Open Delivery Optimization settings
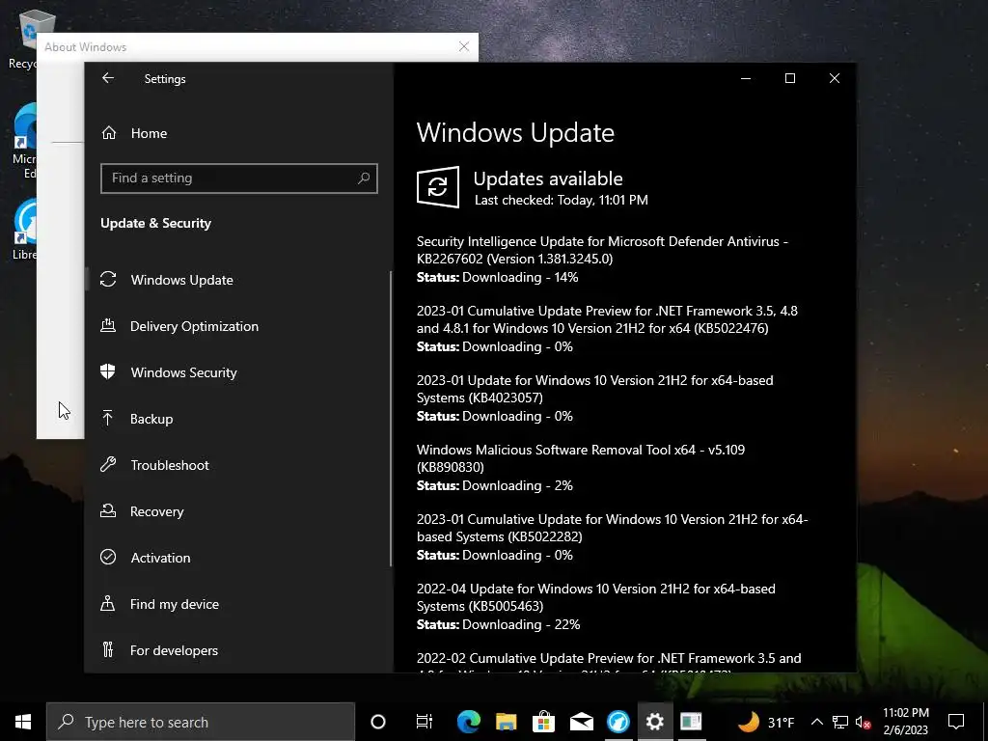988x741 pixels. coord(194,326)
